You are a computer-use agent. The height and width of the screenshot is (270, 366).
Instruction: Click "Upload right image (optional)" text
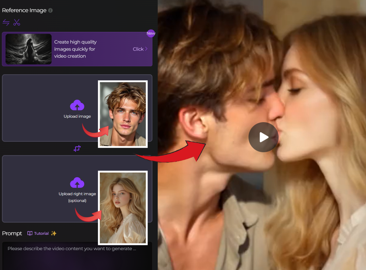tap(77, 197)
